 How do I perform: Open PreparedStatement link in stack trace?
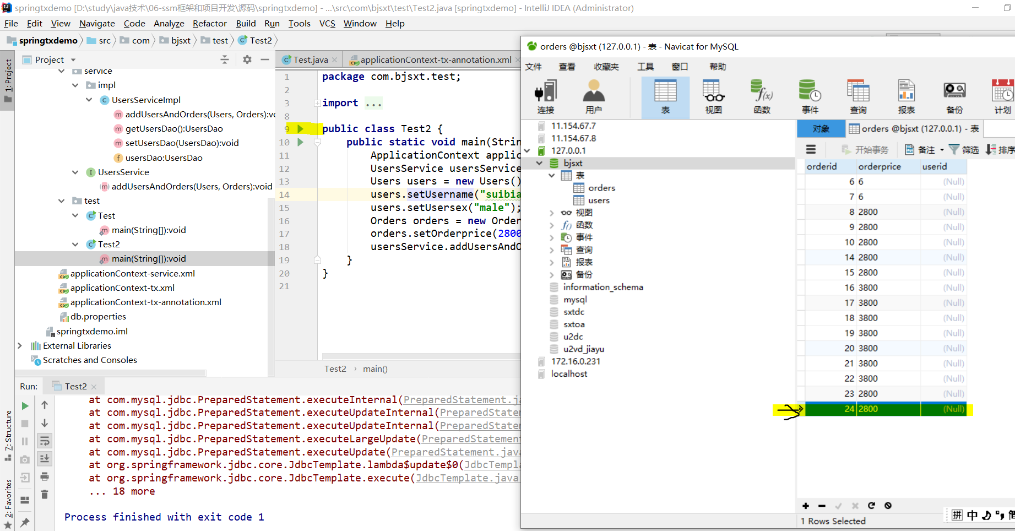point(462,399)
